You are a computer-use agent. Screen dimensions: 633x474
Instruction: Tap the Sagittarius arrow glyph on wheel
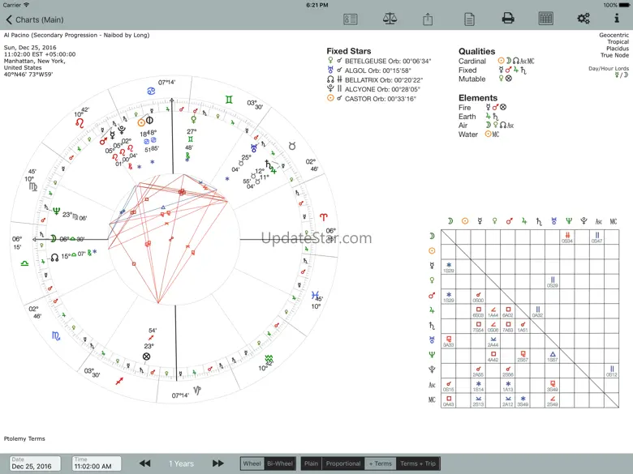119,381
